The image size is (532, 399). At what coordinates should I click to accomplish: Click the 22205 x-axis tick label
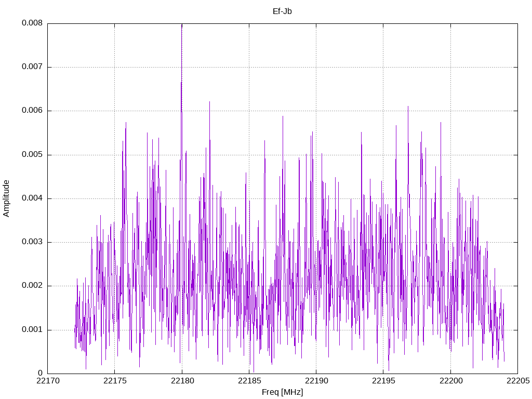[518, 381]
